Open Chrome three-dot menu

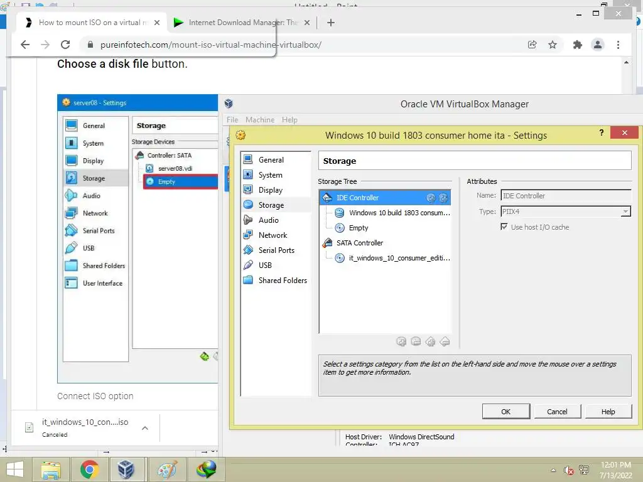point(618,45)
